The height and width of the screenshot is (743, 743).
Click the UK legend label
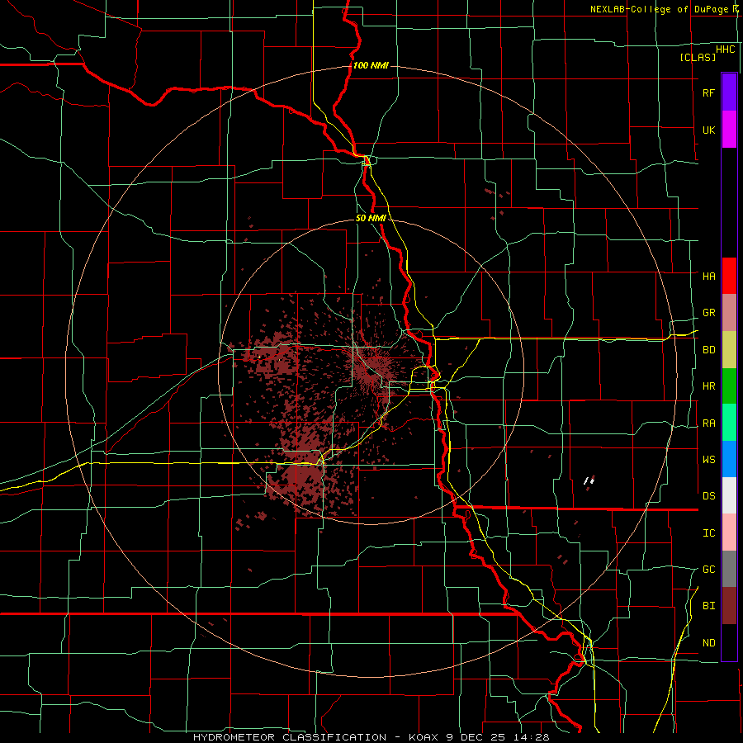(708, 130)
